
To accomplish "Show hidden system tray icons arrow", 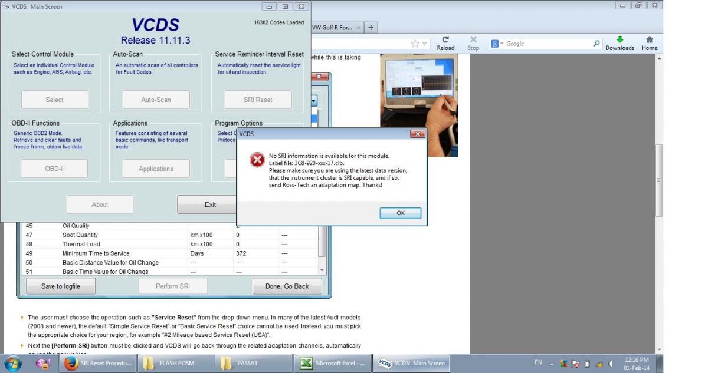I will [552, 364].
